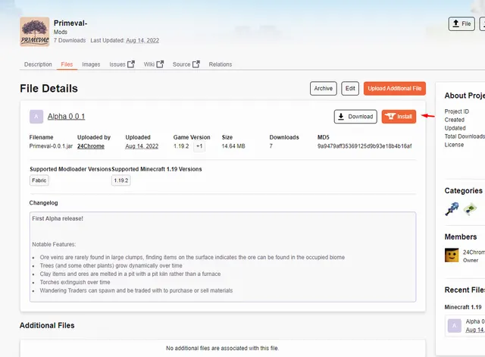Click the anvil icon in Install button
The image size is (485, 357).
(390, 116)
